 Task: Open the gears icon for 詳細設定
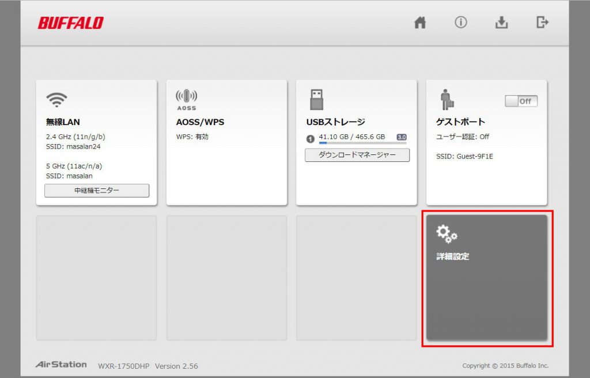click(x=447, y=233)
